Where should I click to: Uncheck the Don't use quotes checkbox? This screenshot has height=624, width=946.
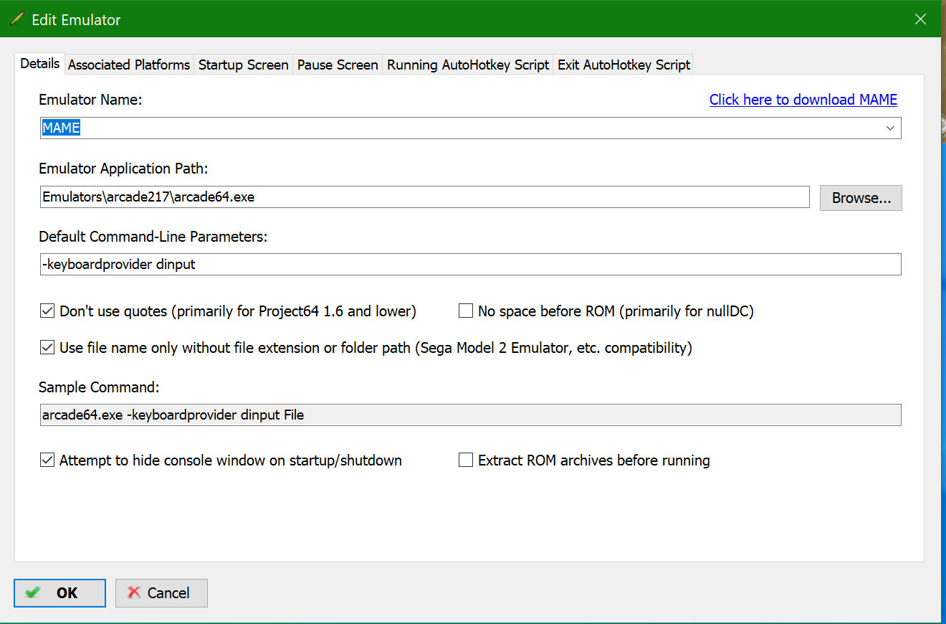[x=47, y=311]
